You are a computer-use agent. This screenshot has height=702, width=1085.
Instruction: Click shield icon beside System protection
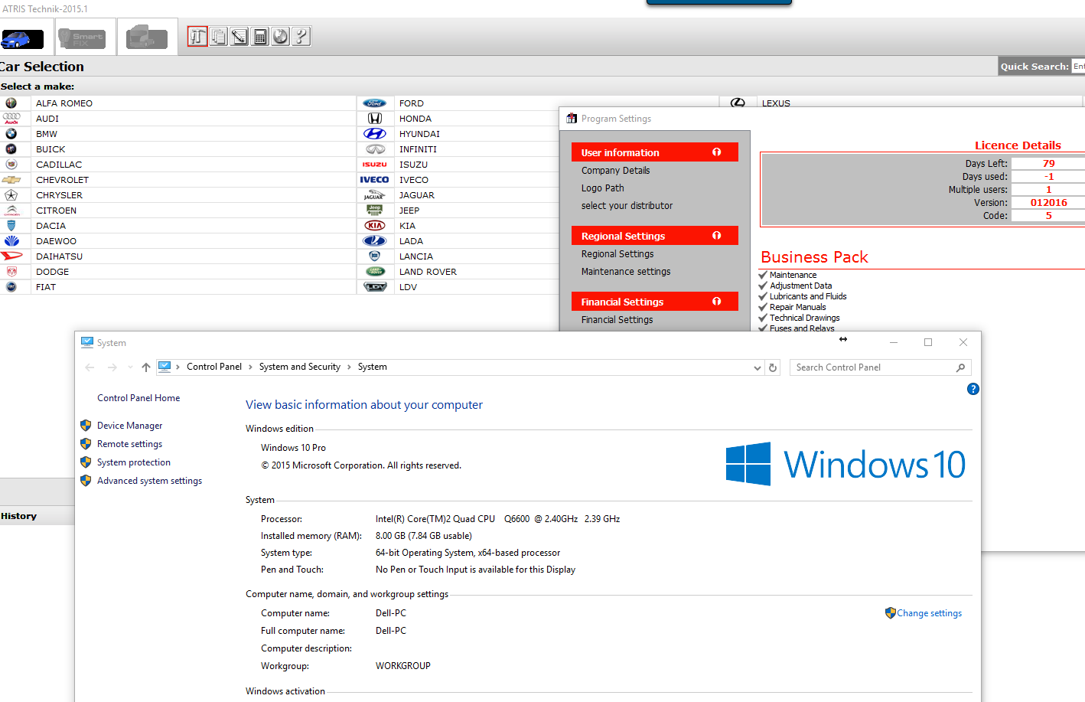tap(86, 462)
